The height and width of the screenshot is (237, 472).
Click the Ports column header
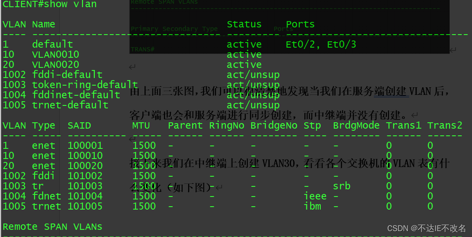coord(300,24)
